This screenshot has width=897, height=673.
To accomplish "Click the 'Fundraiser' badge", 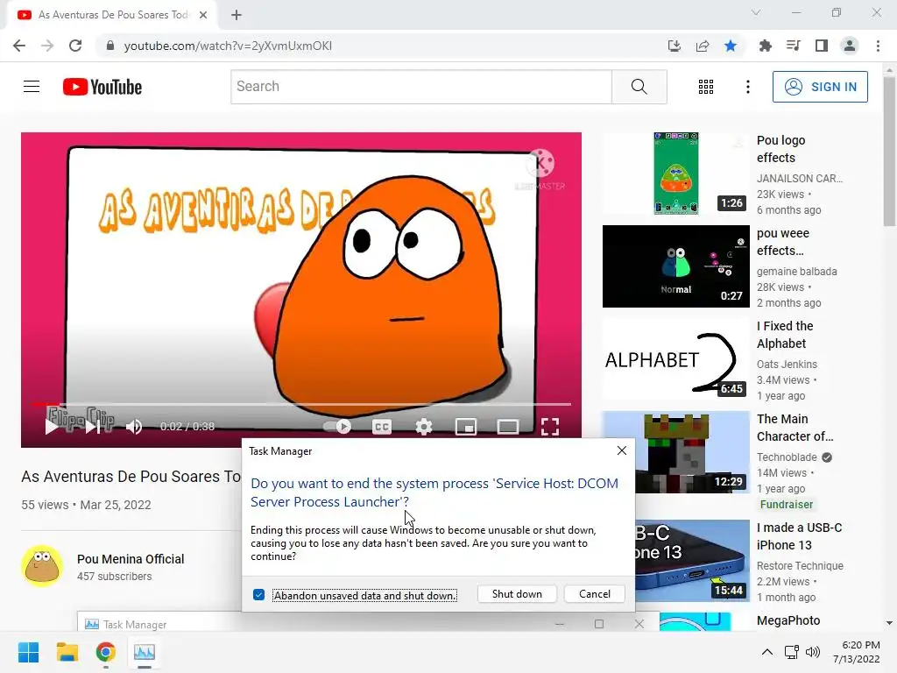I will click(787, 504).
